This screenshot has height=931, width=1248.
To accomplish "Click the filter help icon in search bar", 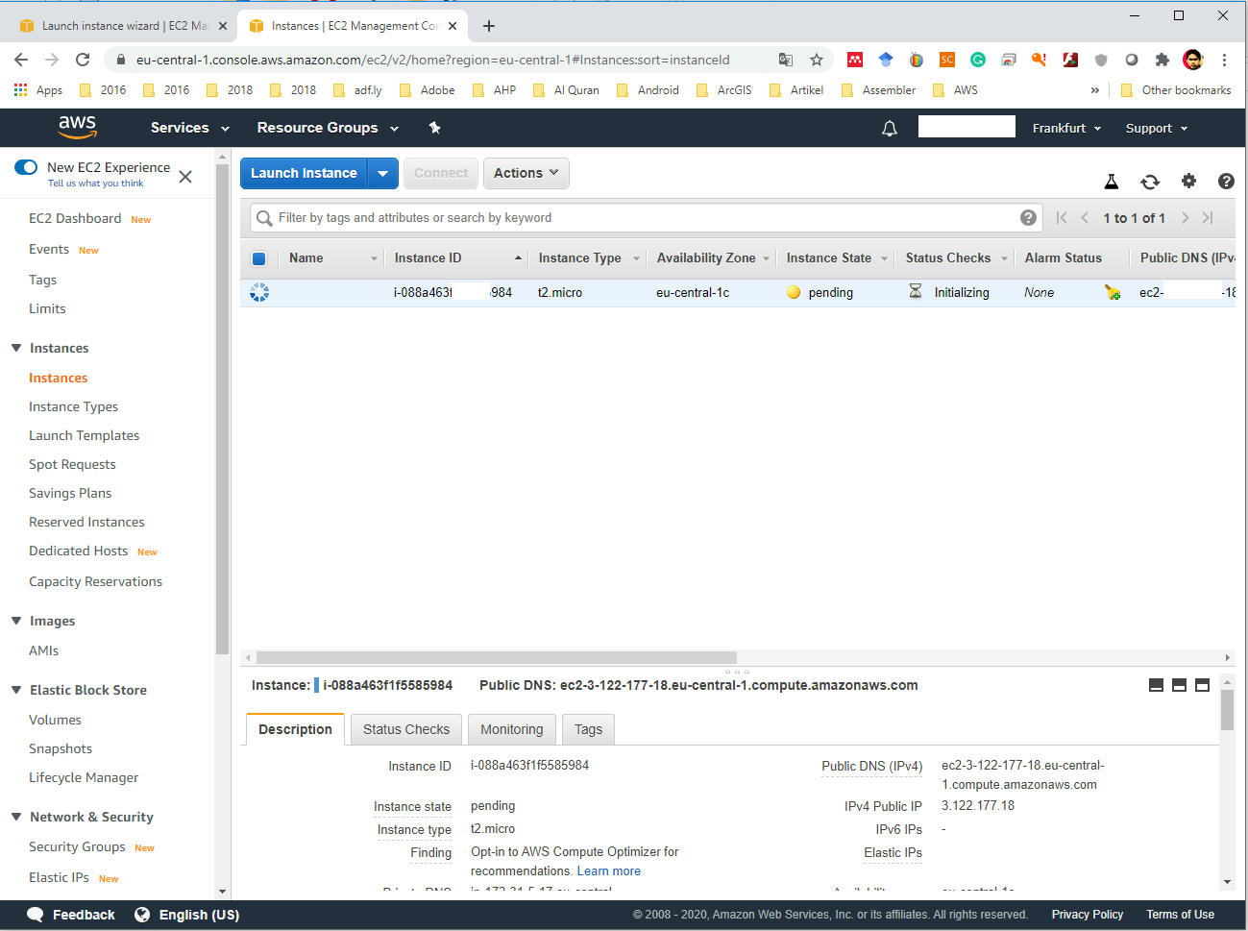I will coord(1028,218).
